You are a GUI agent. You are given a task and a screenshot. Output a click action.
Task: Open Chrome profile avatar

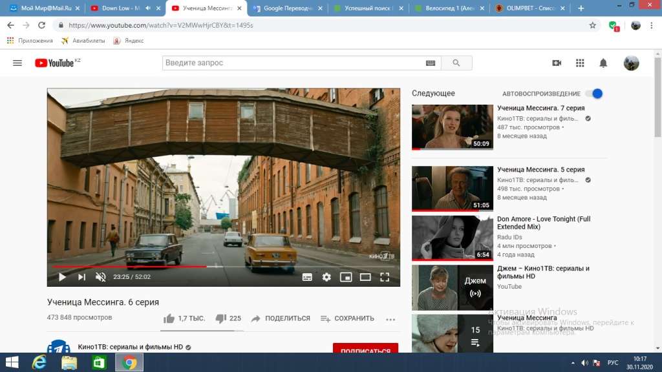[635, 25]
